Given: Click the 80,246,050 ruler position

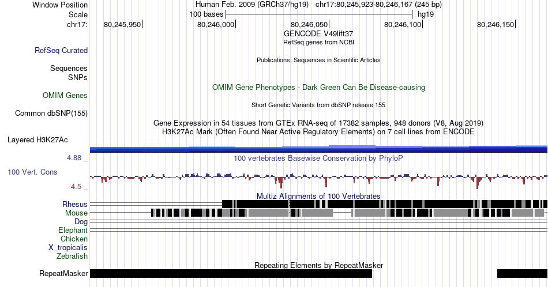Looking at the screenshot, I should pos(309,24).
